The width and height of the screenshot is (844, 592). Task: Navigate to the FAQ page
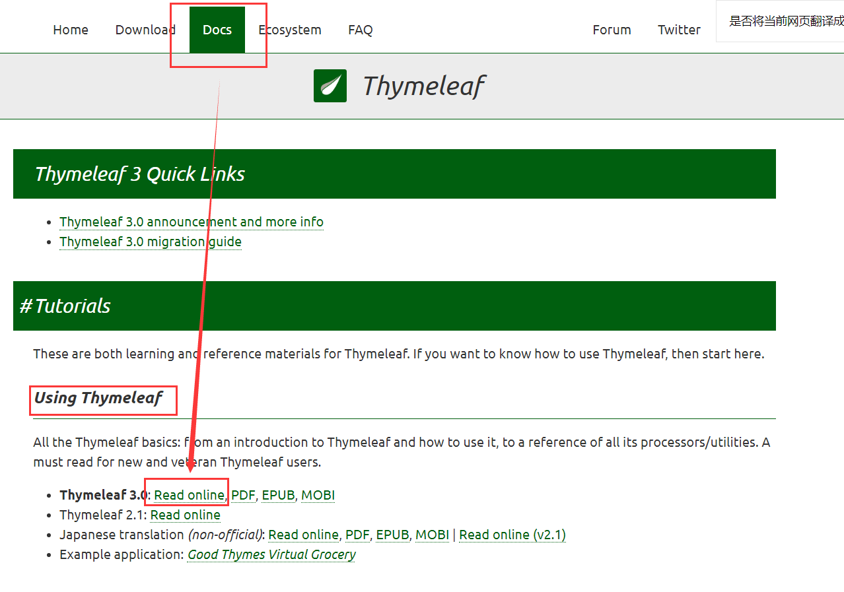pos(361,30)
